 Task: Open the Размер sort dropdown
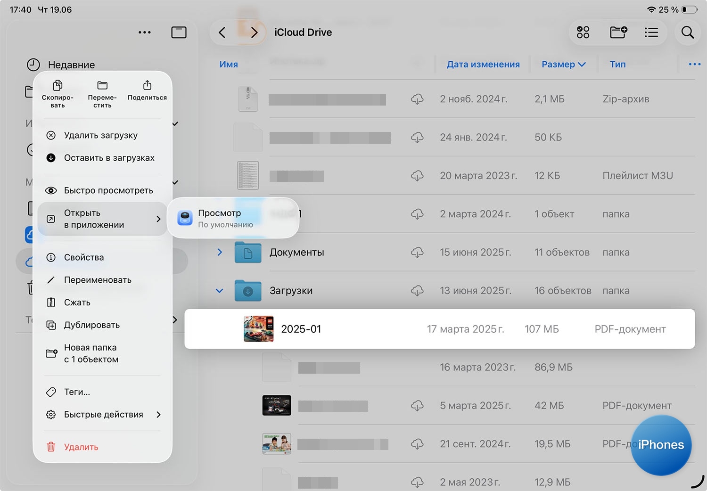pos(563,65)
